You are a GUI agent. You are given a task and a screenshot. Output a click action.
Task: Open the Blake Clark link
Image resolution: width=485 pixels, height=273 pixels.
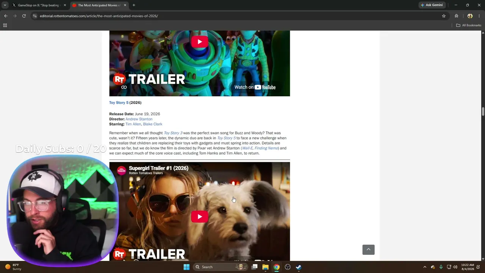click(x=153, y=124)
